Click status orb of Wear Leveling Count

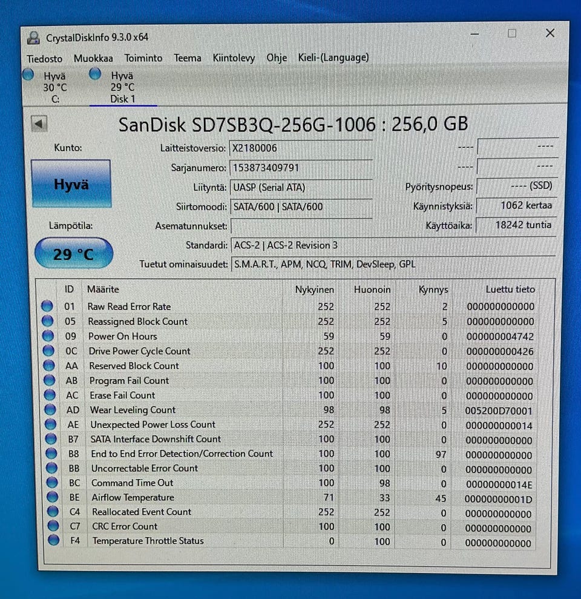[50, 409]
